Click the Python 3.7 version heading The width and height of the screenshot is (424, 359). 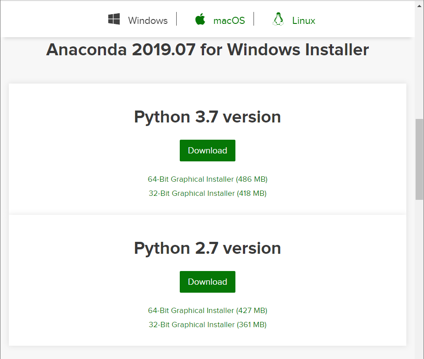click(208, 117)
